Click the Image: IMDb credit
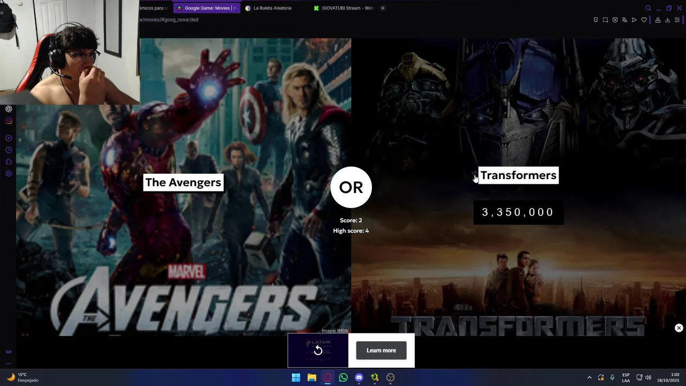The height and width of the screenshot is (386, 686). pyautogui.click(x=335, y=331)
